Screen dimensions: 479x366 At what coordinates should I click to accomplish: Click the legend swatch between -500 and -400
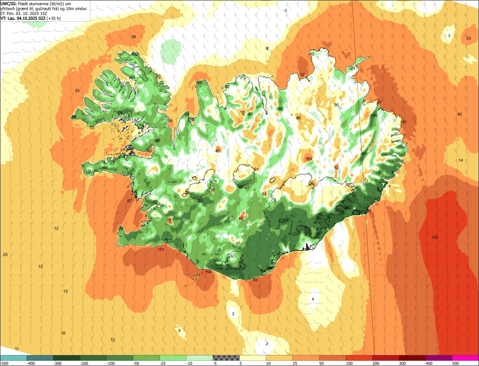[x=13, y=358]
